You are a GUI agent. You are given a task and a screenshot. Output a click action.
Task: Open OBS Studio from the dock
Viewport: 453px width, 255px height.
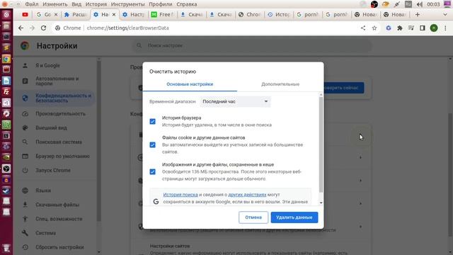click(6, 169)
